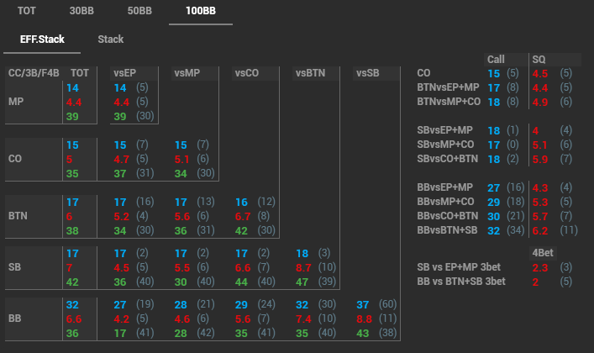This screenshot has width=594, height=353.
Task: Click the vsEP column header
Action: click(x=124, y=72)
